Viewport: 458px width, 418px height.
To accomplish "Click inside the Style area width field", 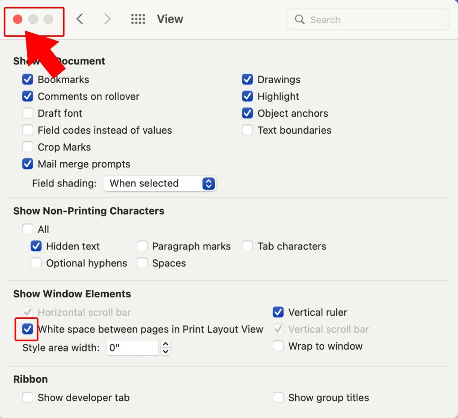I will tap(132, 346).
